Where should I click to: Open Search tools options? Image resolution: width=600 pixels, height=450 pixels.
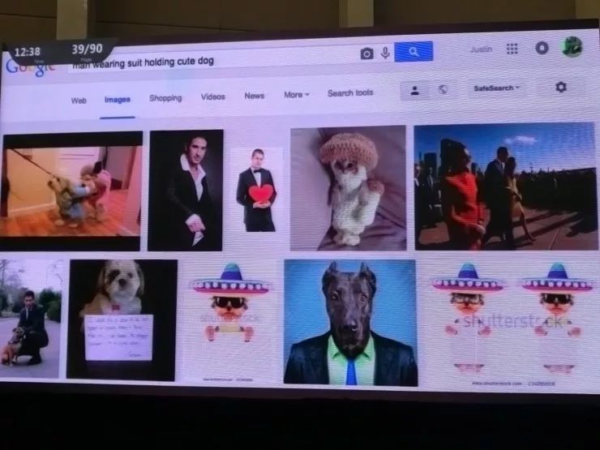pos(350,93)
